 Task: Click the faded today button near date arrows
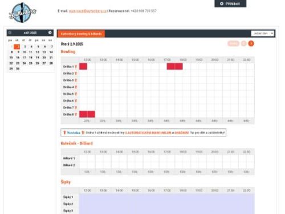pos(234,43)
